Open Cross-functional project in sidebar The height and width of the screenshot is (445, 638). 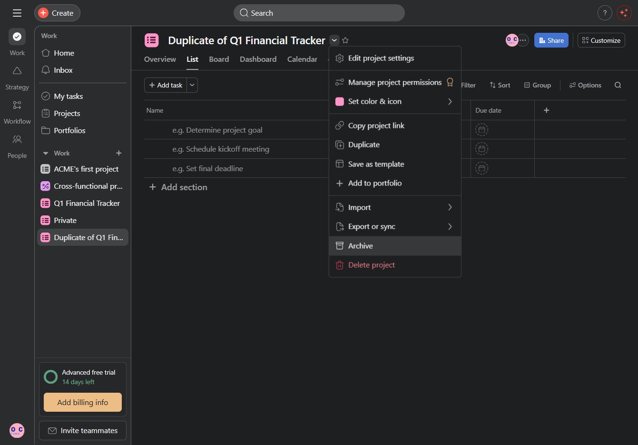click(x=83, y=186)
